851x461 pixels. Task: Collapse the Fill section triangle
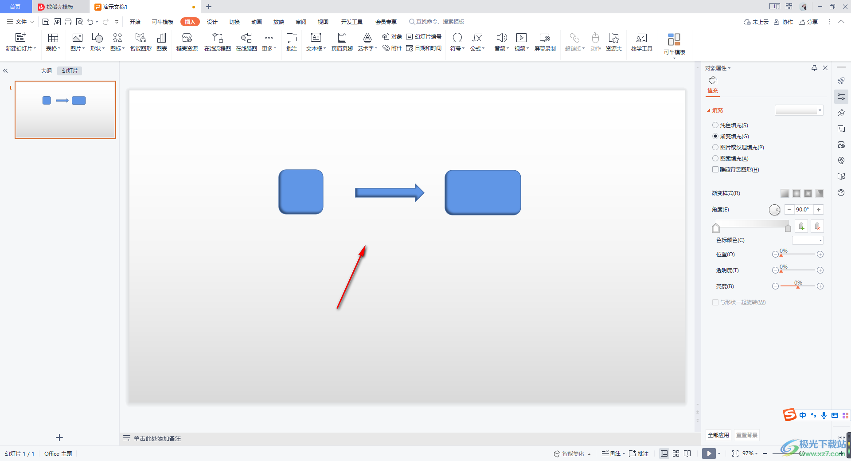point(709,110)
